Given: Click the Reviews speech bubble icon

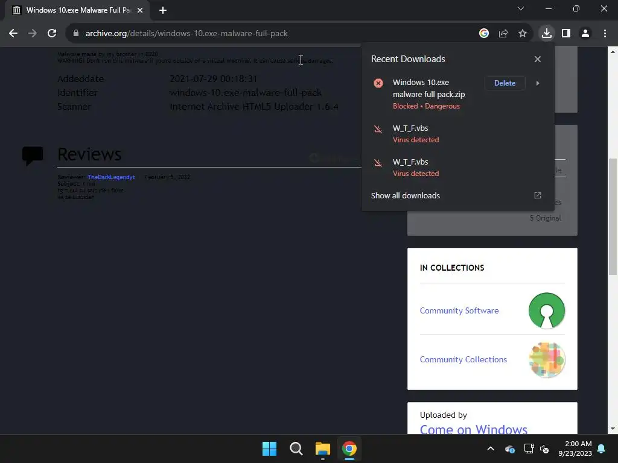Looking at the screenshot, I should pos(33,156).
